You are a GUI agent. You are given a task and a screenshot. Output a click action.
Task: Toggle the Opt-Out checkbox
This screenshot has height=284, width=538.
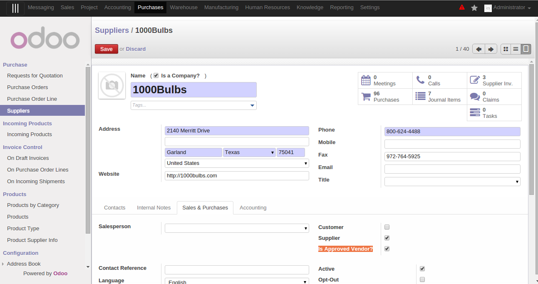(422, 279)
